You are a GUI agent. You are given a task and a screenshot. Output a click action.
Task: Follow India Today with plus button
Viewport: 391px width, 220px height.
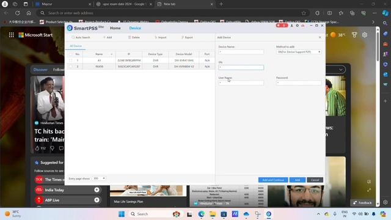[97, 190]
